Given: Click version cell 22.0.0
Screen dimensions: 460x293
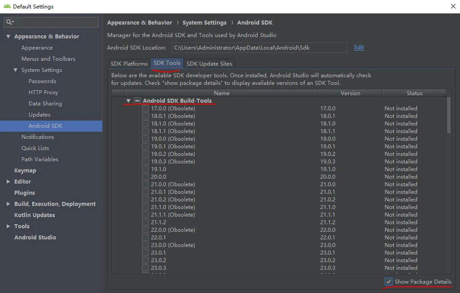Looking at the screenshot, I should pyautogui.click(x=328, y=230).
